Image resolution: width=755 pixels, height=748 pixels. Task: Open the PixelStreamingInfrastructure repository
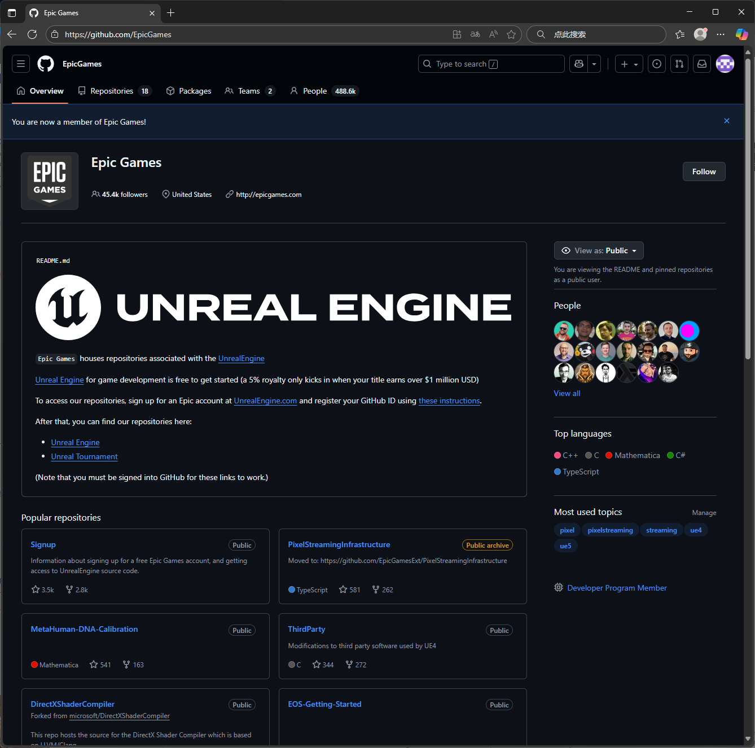coord(339,544)
